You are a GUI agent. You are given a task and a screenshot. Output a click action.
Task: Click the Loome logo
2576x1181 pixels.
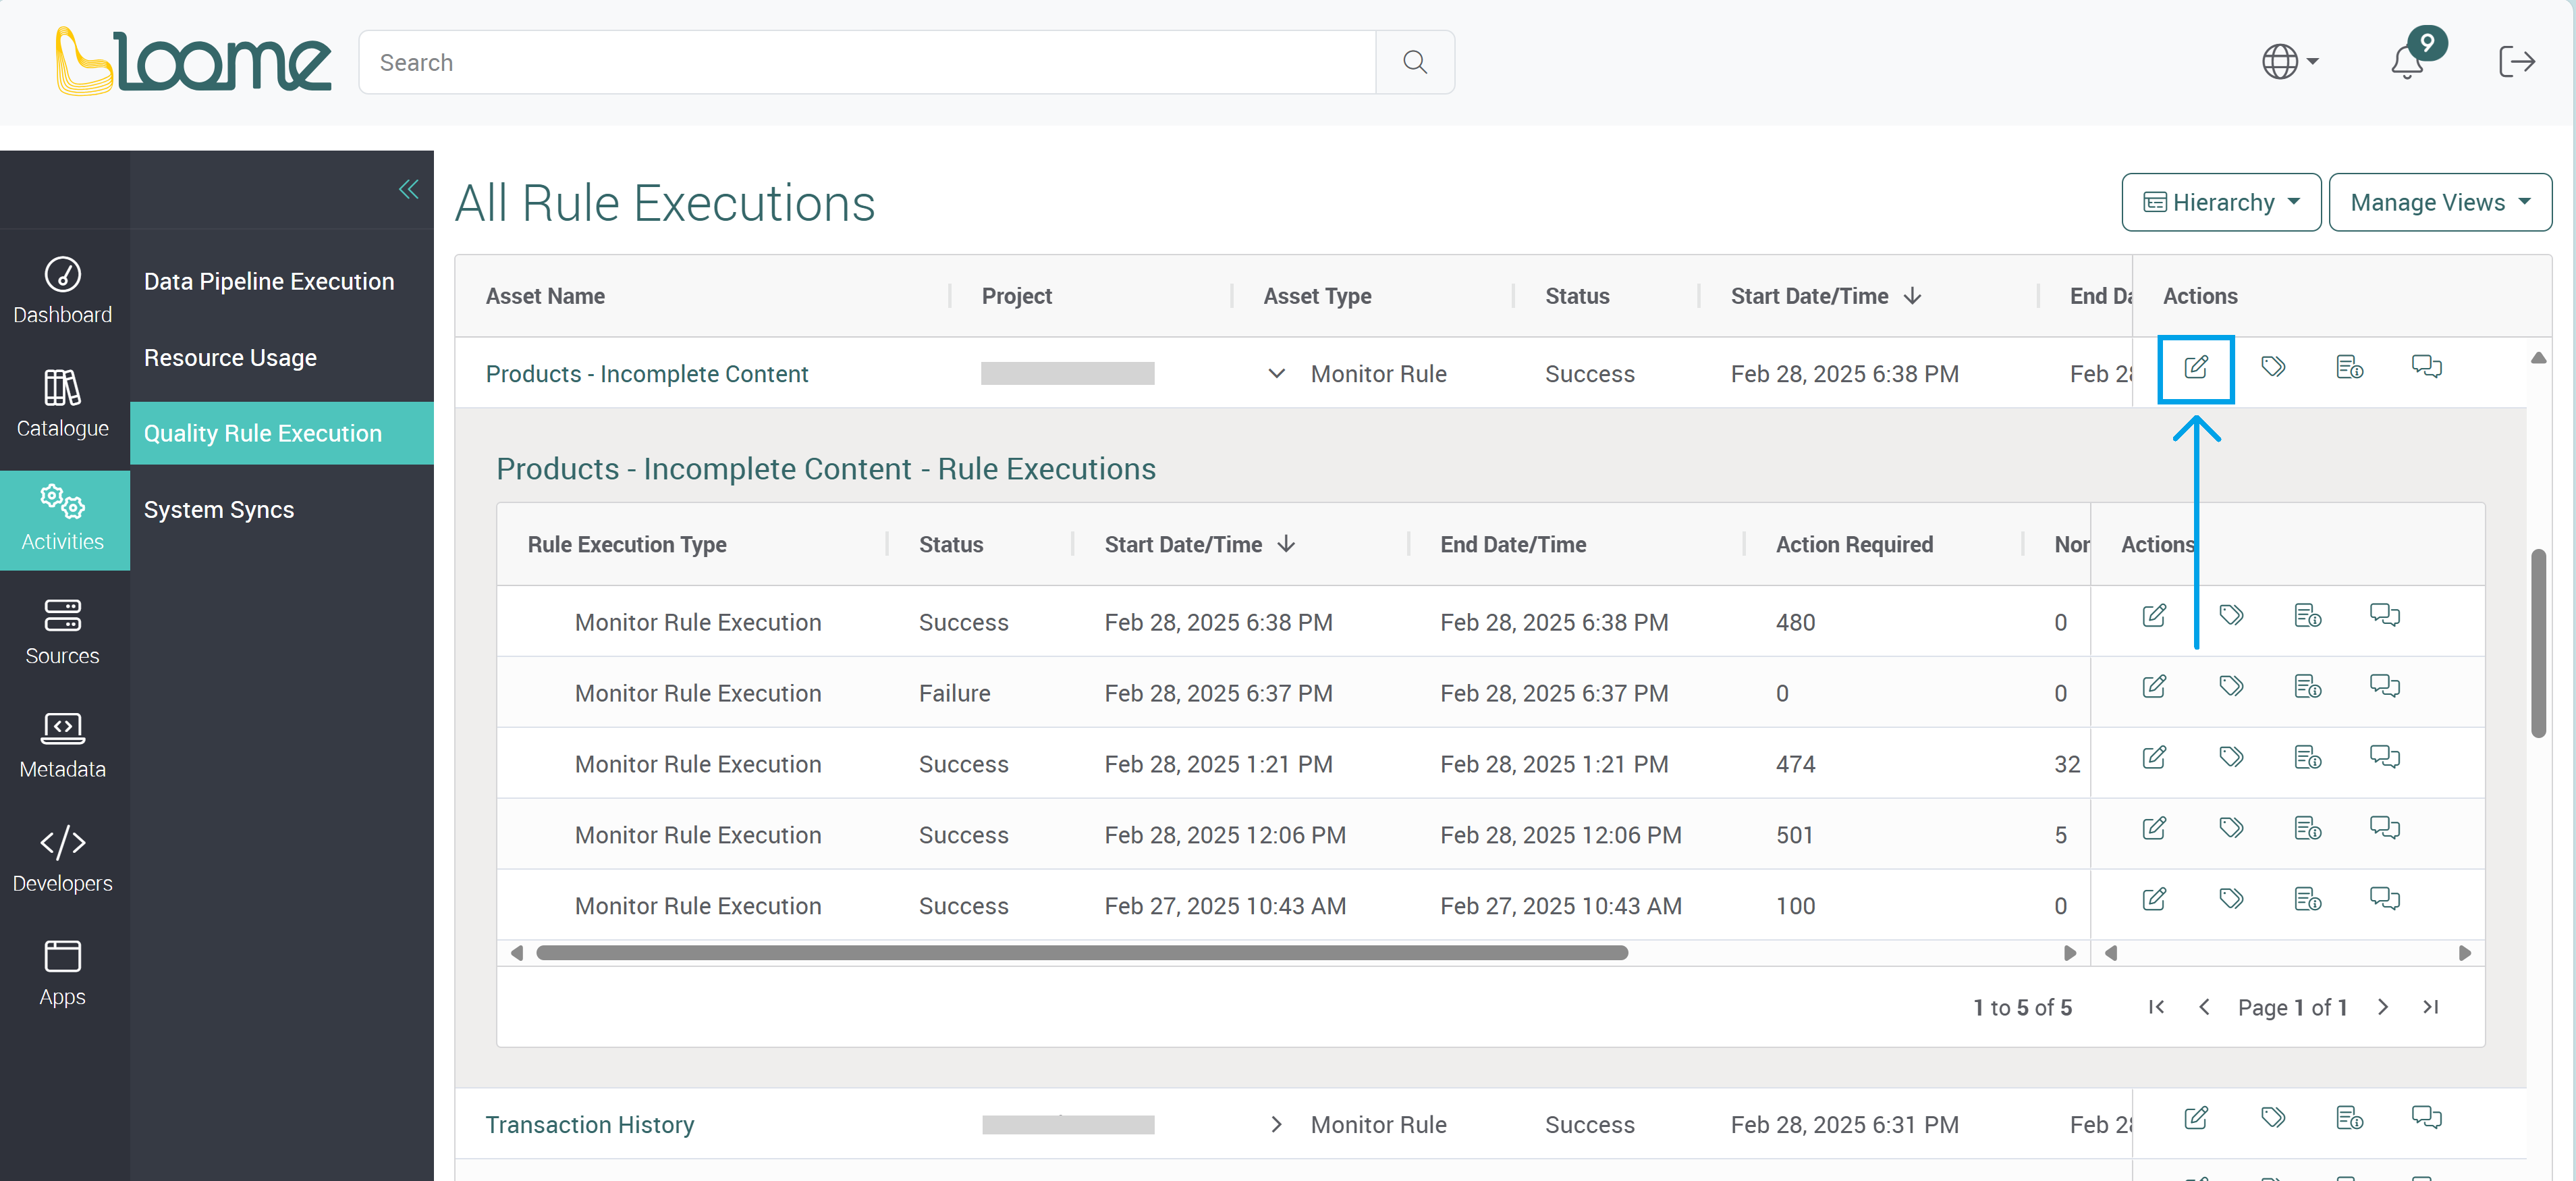point(193,61)
